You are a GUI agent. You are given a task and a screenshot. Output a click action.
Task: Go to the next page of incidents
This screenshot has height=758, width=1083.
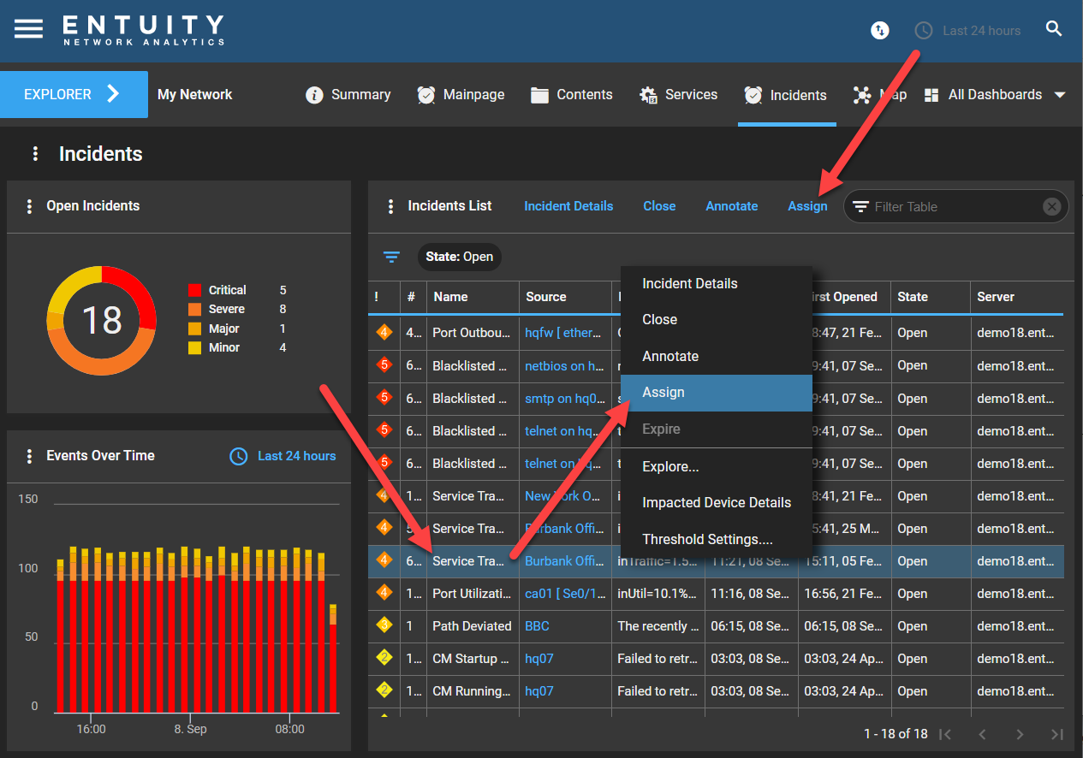[1019, 734]
